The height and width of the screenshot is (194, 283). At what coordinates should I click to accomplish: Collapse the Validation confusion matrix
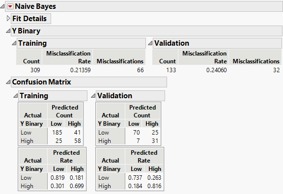93,96
